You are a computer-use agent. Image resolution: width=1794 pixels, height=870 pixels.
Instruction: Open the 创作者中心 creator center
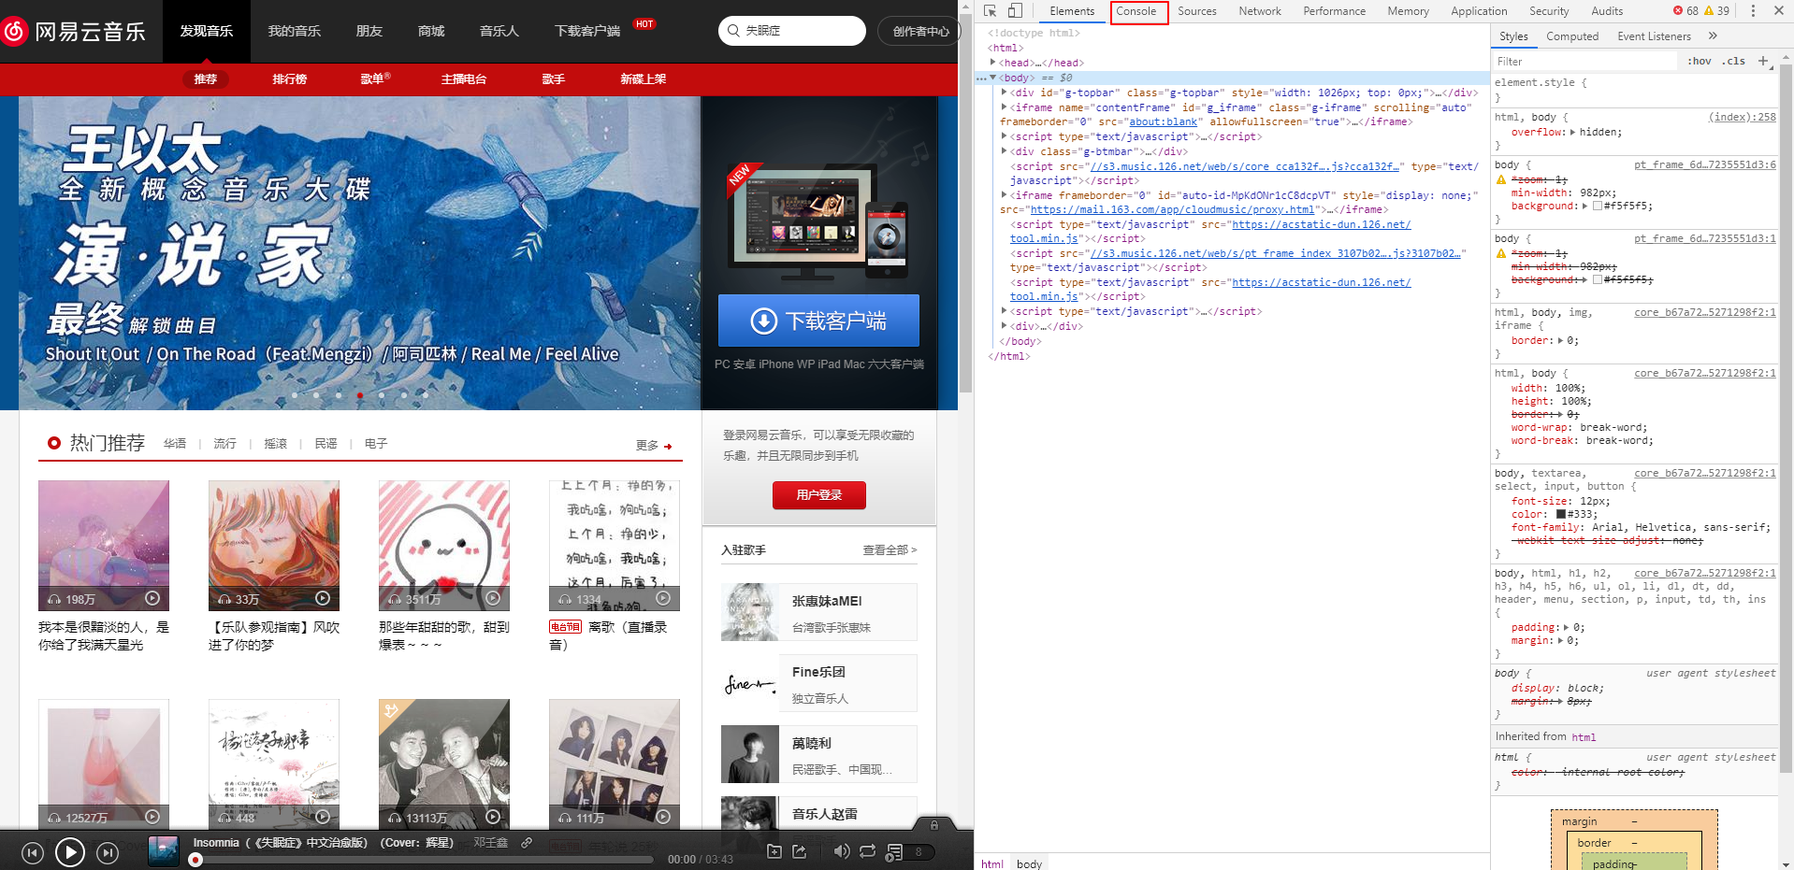pos(919,31)
